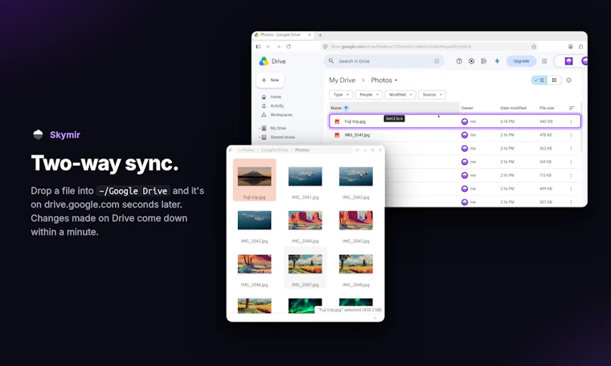
Task: Select IMG_2044.jpg thumbnail in file manager
Action: pyautogui.click(x=305, y=220)
